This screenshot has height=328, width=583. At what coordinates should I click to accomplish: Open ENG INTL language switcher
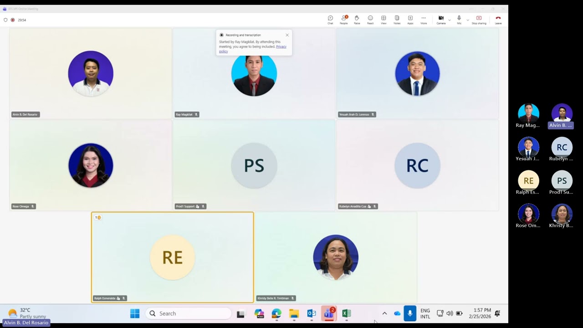tap(425, 313)
